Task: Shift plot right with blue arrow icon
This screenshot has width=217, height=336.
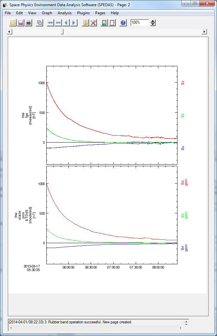Action: tap(74, 23)
